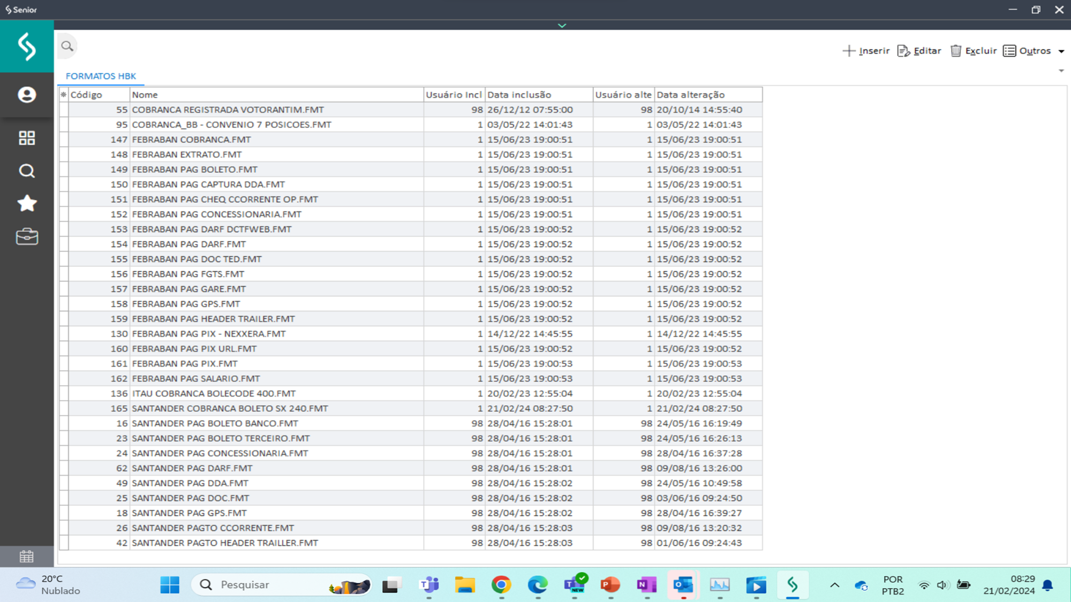This screenshot has width=1071, height=602.
Task: Click the Usuário Incl column header
Action: [454, 95]
